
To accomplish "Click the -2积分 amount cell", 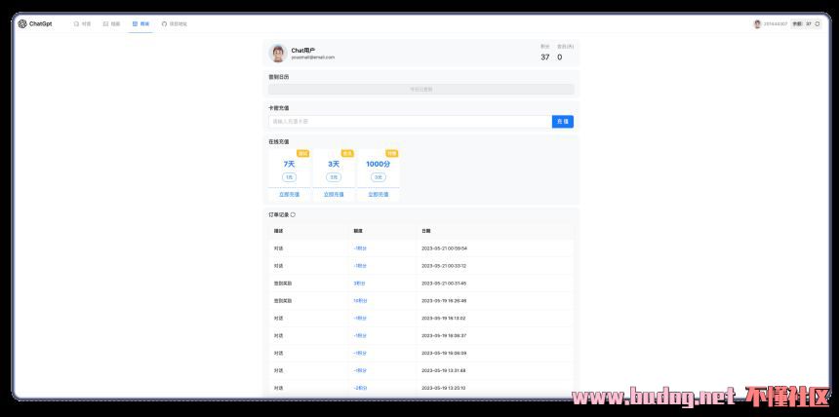I will (360, 388).
